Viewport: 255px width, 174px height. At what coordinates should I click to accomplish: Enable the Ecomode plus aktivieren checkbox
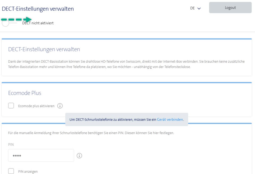[11, 106]
